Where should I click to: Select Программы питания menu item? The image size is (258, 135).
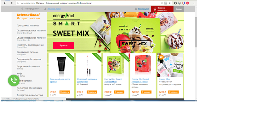pyautogui.click(x=28, y=26)
